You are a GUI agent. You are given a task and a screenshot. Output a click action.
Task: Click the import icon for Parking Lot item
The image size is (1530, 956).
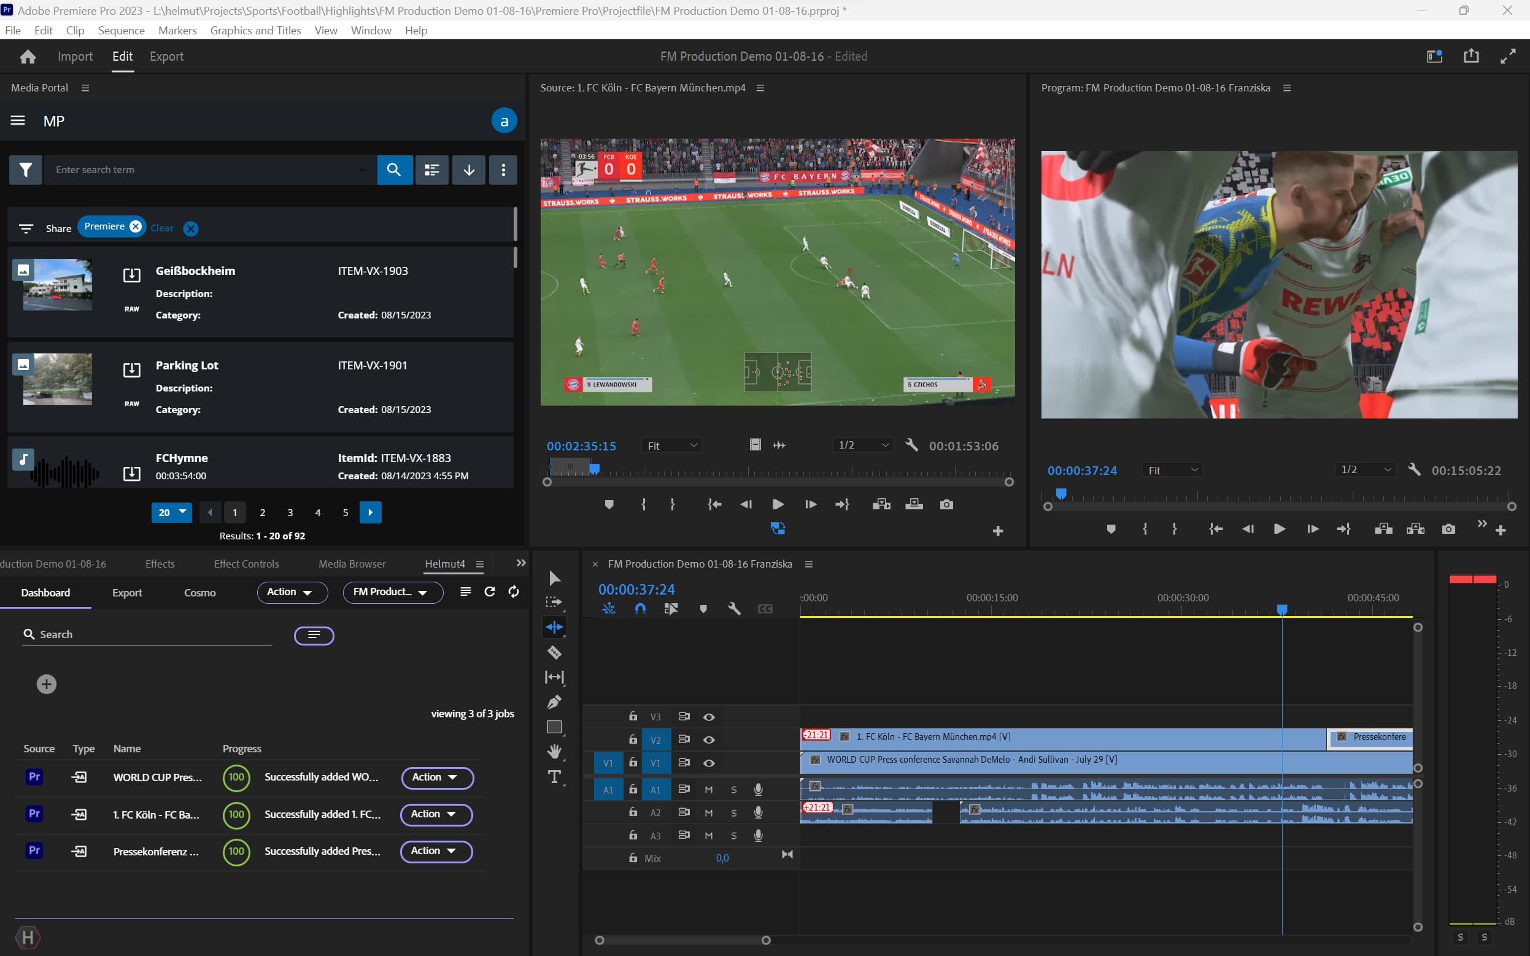131,370
